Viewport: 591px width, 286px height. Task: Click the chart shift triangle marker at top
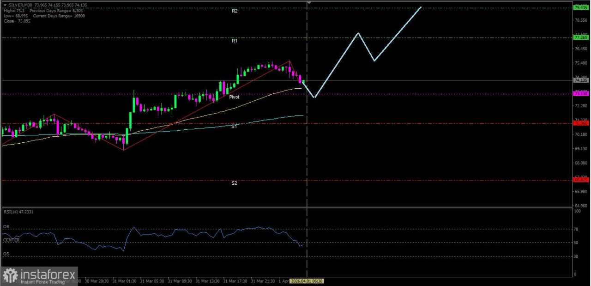coord(309,3)
